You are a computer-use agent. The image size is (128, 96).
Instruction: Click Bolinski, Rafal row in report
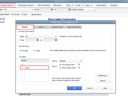pos(63,94)
